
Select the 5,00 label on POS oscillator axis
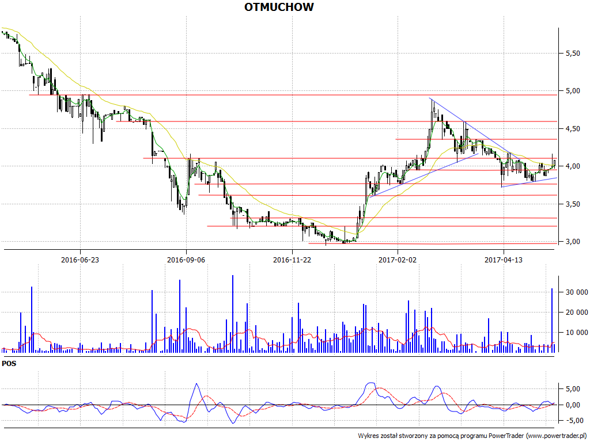coord(572,389)
